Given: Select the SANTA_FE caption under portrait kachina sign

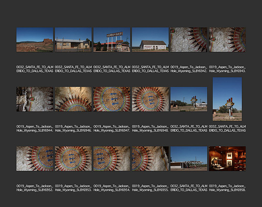Looking at the screenshot, I should coord(227,128).
